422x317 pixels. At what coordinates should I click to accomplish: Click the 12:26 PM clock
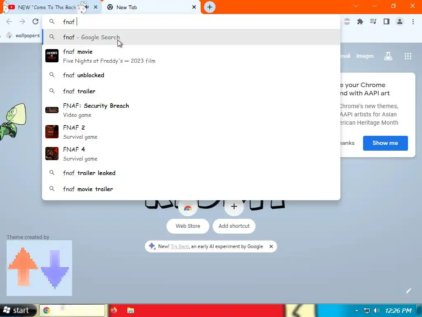coord(398,310)
